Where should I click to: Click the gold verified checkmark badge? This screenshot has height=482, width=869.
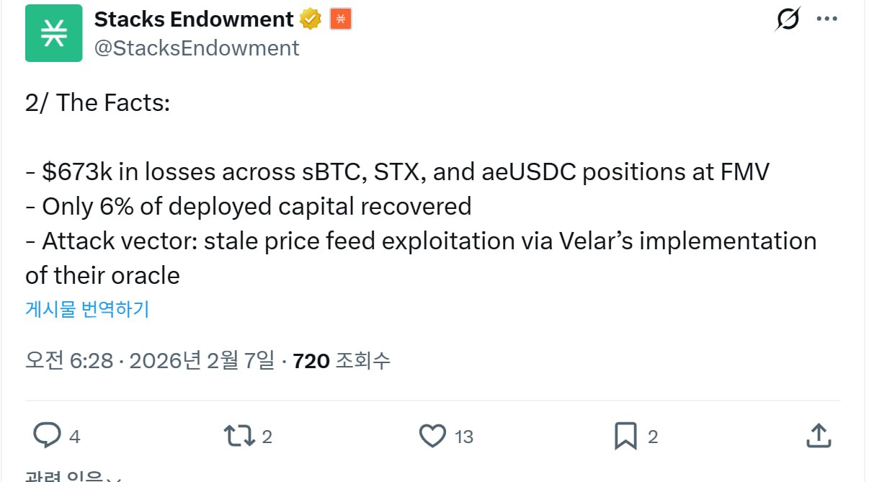click(311, 19)
